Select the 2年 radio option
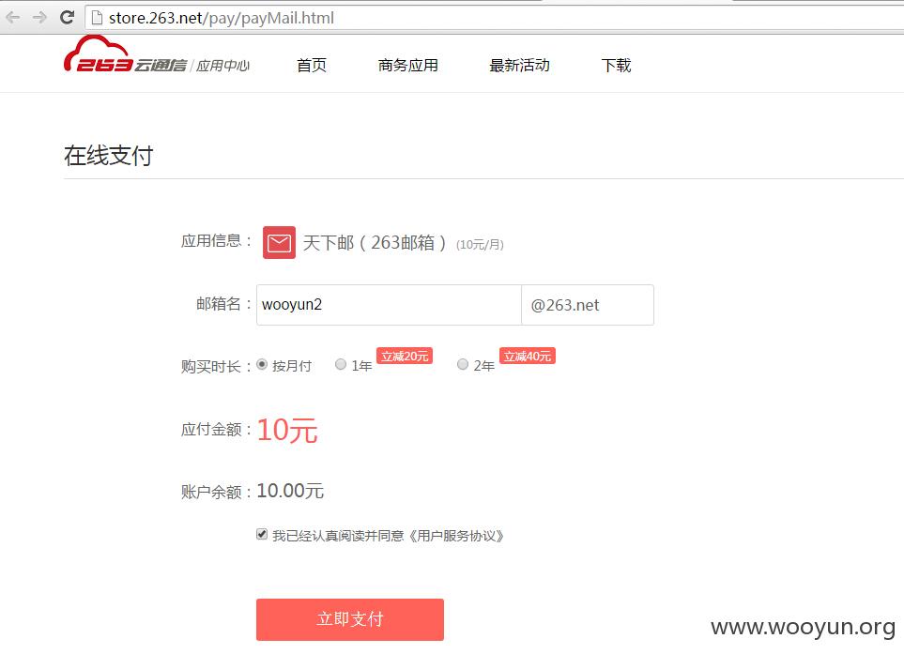 (x=463, y=364)
